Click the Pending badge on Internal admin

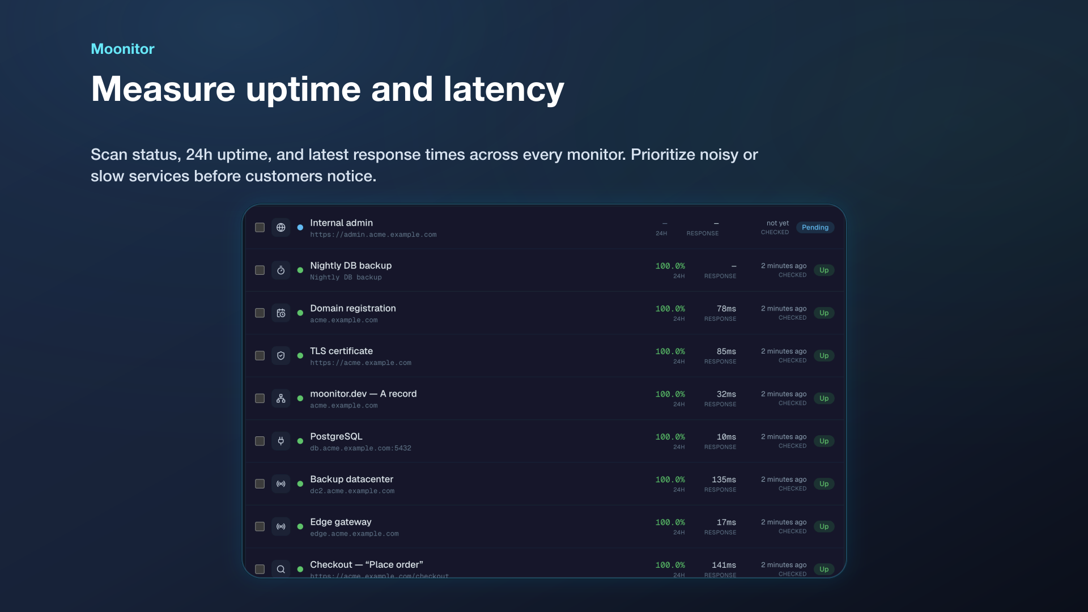tap(815, 227)
